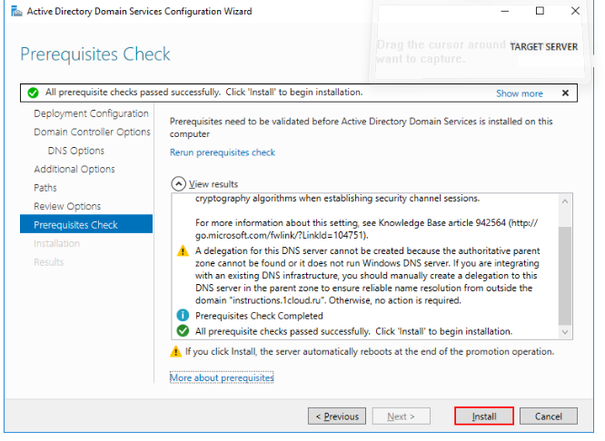Click the results list scroll up arrow
This screenshot has height=441, width=605.
[565, 201]
